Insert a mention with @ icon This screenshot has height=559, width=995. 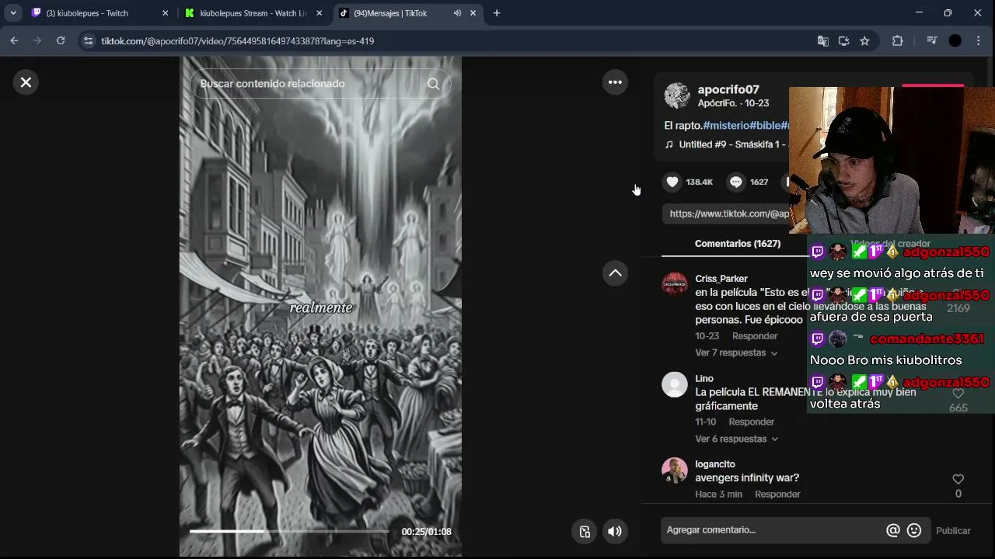coord(893,530)
